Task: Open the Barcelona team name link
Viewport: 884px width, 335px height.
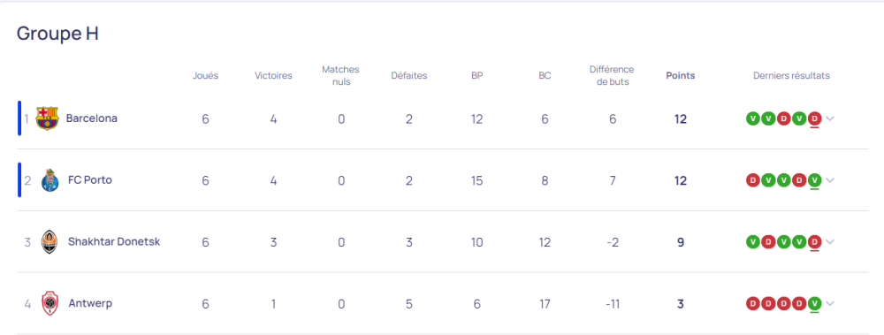Action: [92, 118]
